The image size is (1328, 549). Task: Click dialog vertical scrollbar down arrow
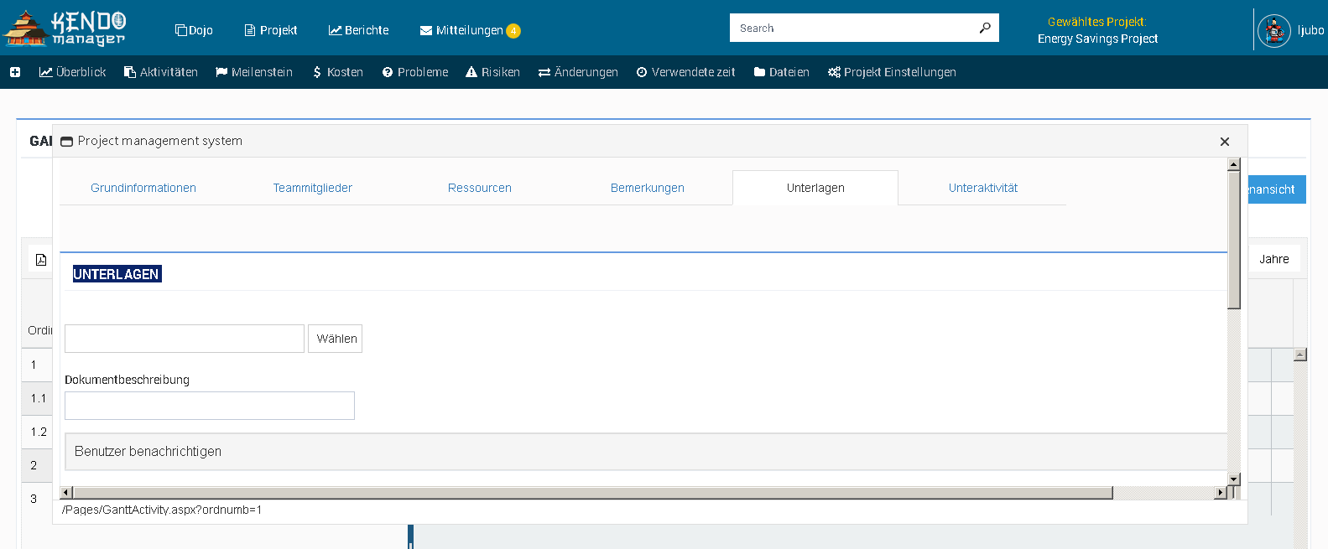(1234, 479)
